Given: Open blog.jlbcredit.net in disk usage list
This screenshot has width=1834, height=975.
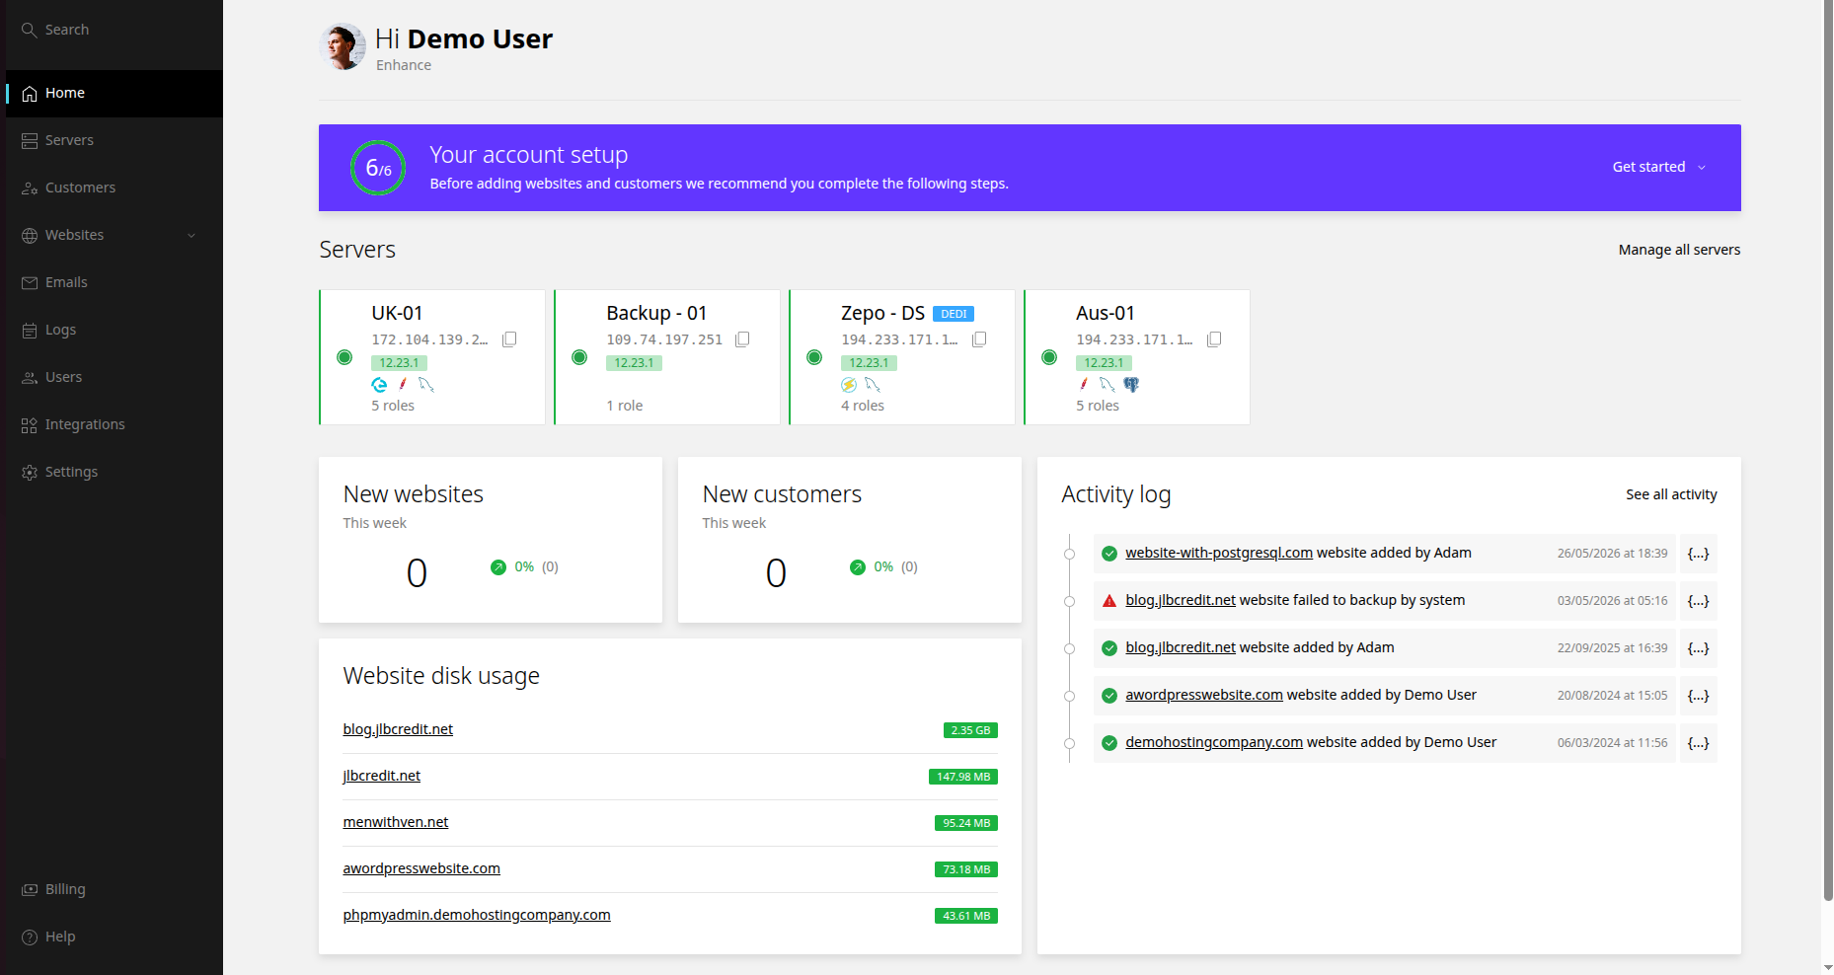Looking at the screenshot, I should (x=398, y=729).
